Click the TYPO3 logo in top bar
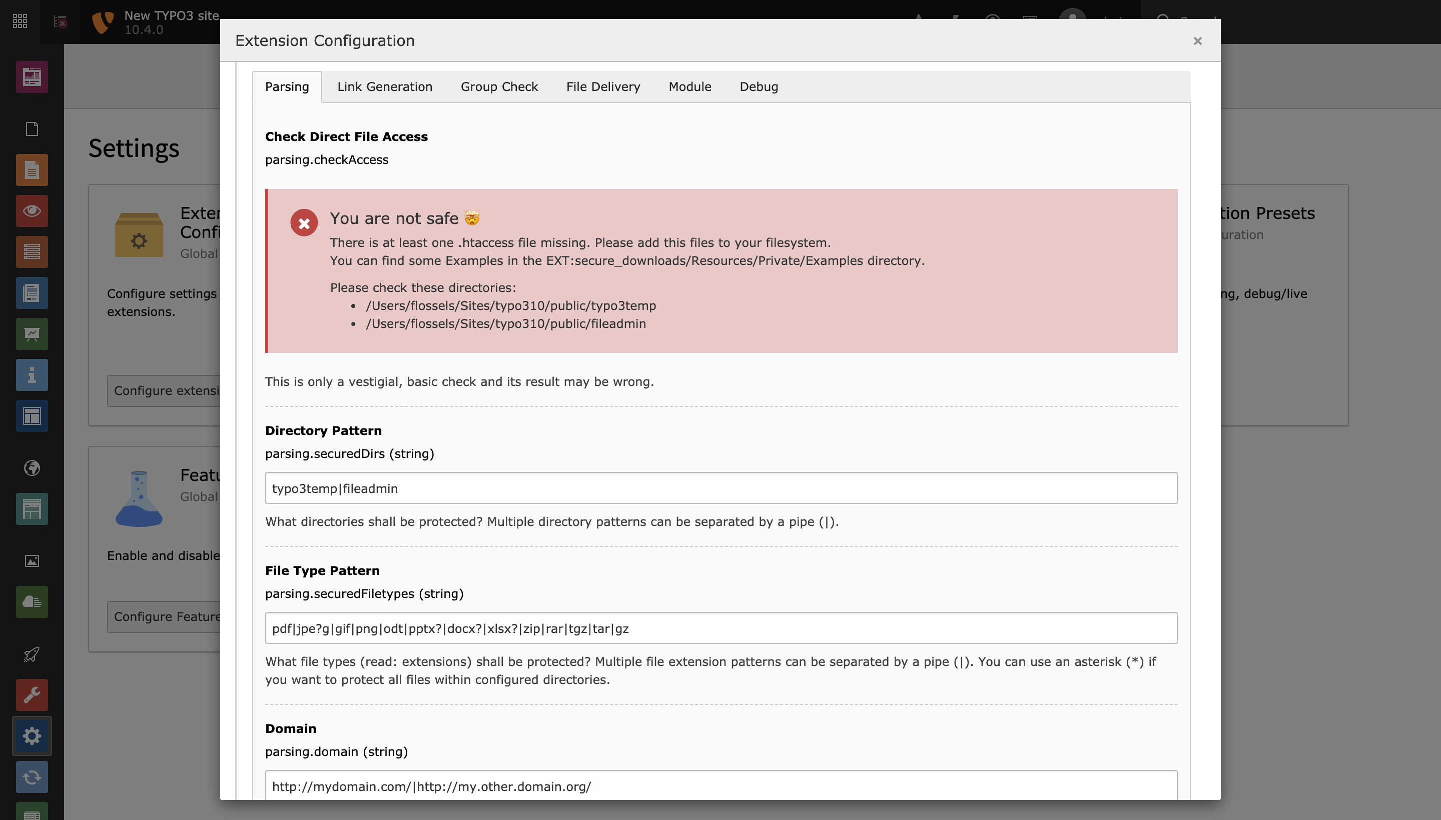This screenshot has width=1441, height=820. click(x=103, y=22)
